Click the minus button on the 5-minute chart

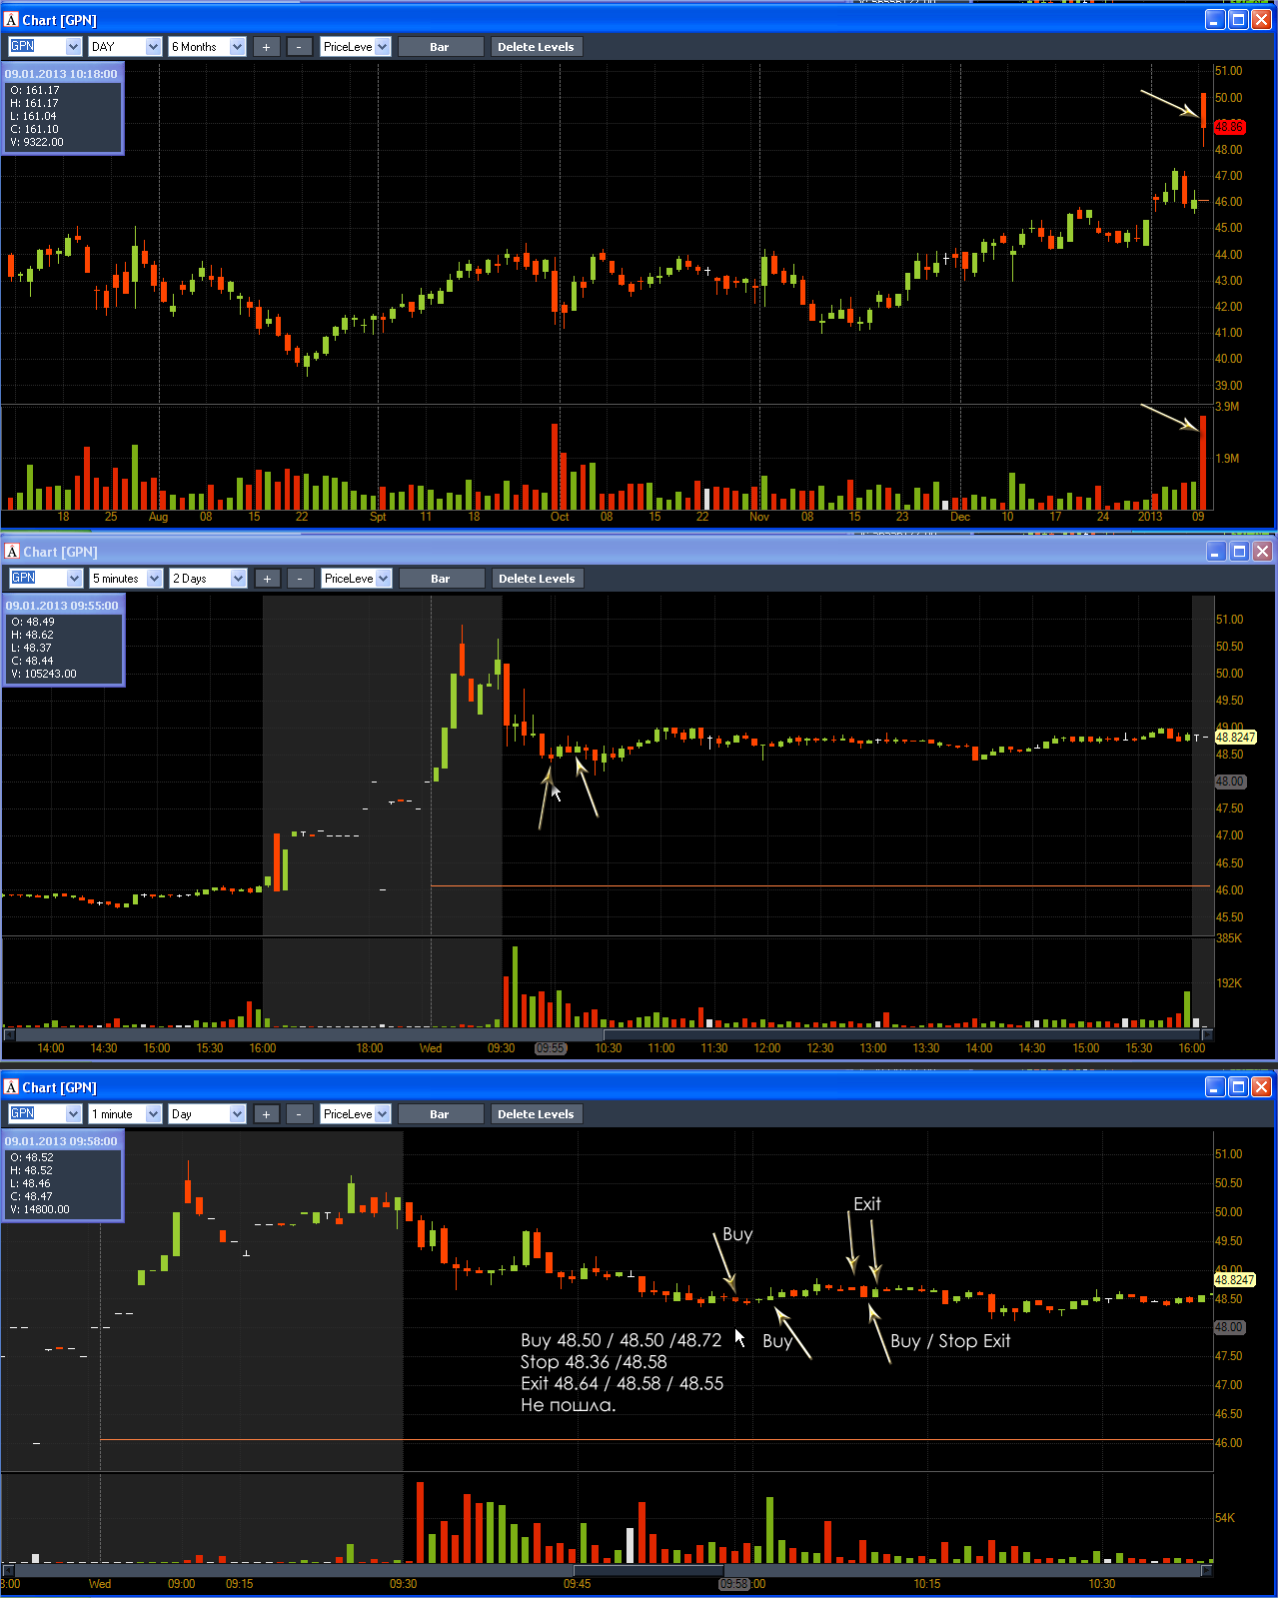[x=300, y=579]
